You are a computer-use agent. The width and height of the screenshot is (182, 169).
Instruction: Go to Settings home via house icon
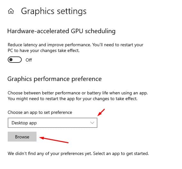[x=11, y=11]
